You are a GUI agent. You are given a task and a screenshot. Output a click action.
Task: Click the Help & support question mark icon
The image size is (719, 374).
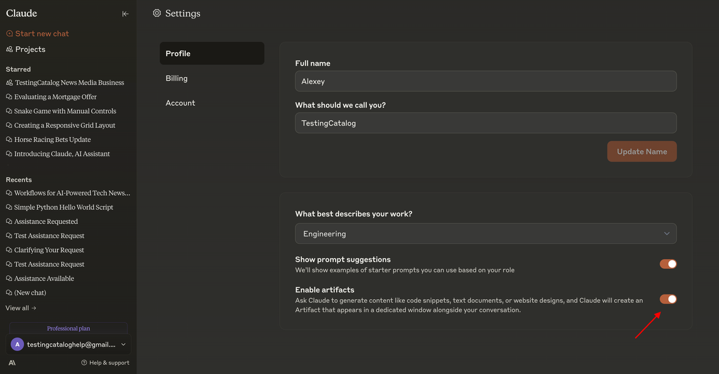click(x=86, y=362)
